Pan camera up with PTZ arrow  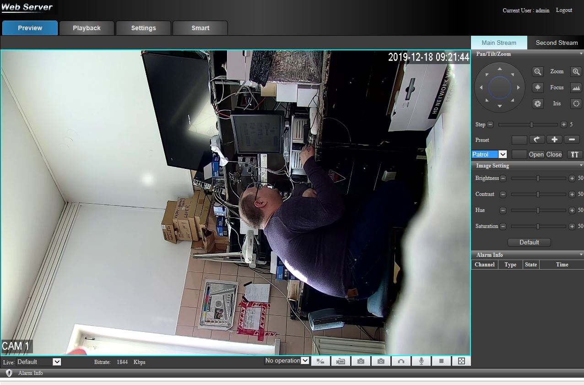(500, 69)
